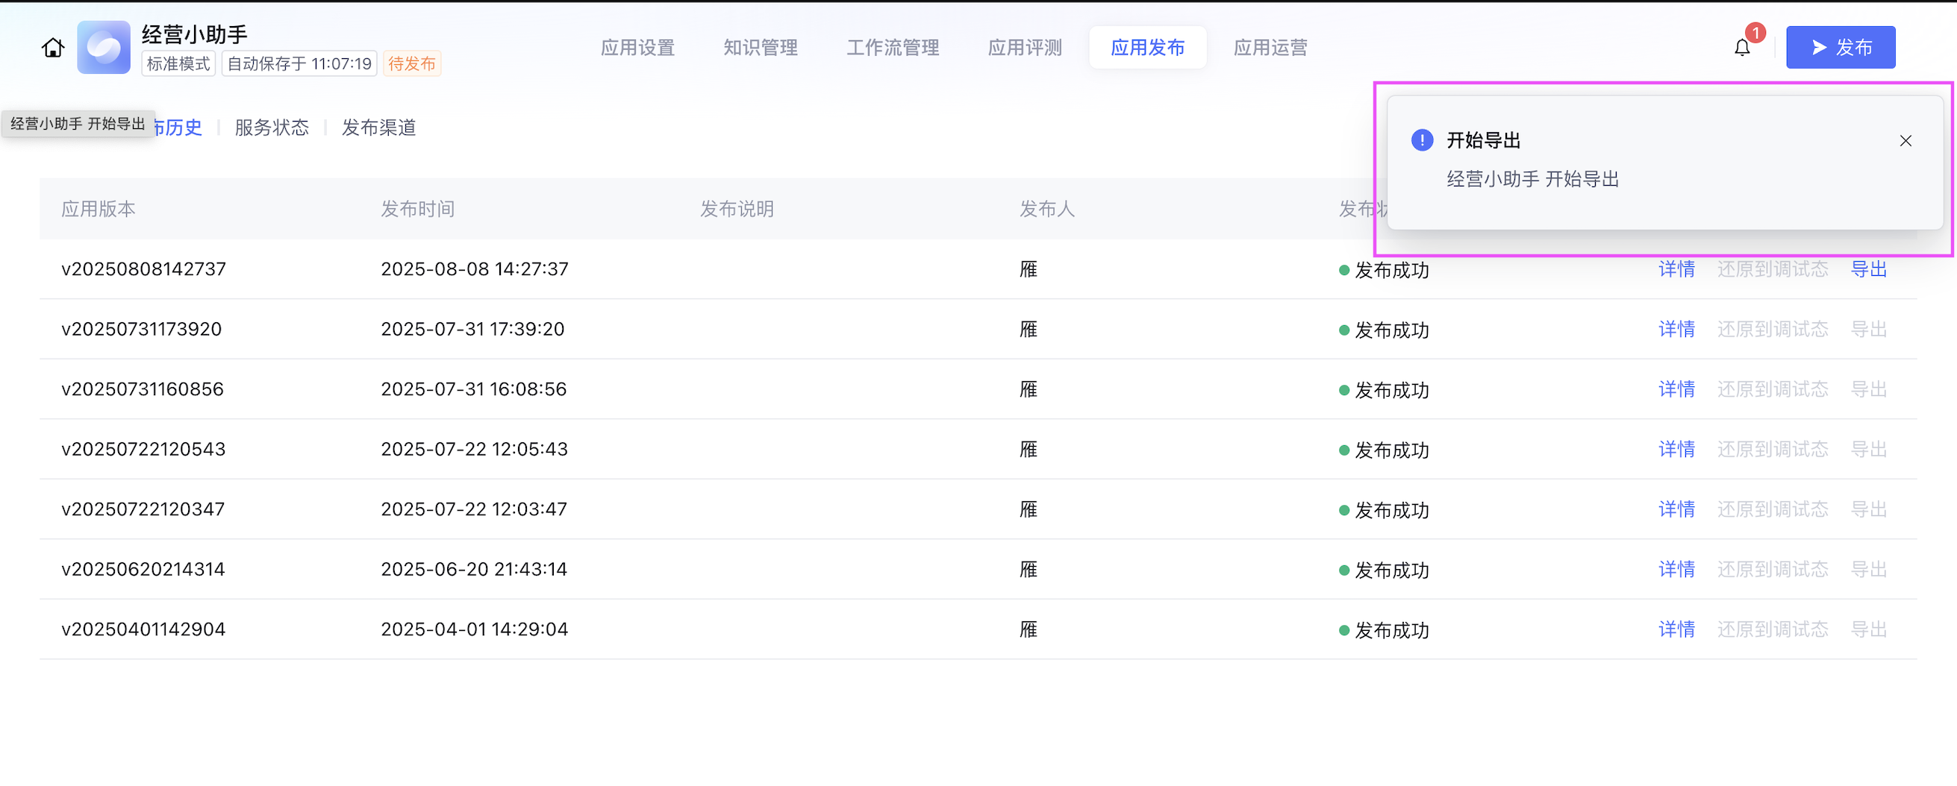Open the 服务状态 sub-tab
The height and width of the screenshot is (786, 1957).
point(272,128)
